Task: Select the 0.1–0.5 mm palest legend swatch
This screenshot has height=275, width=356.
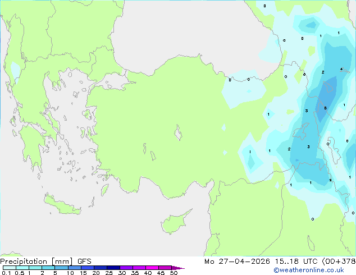Action: point(10,268)
